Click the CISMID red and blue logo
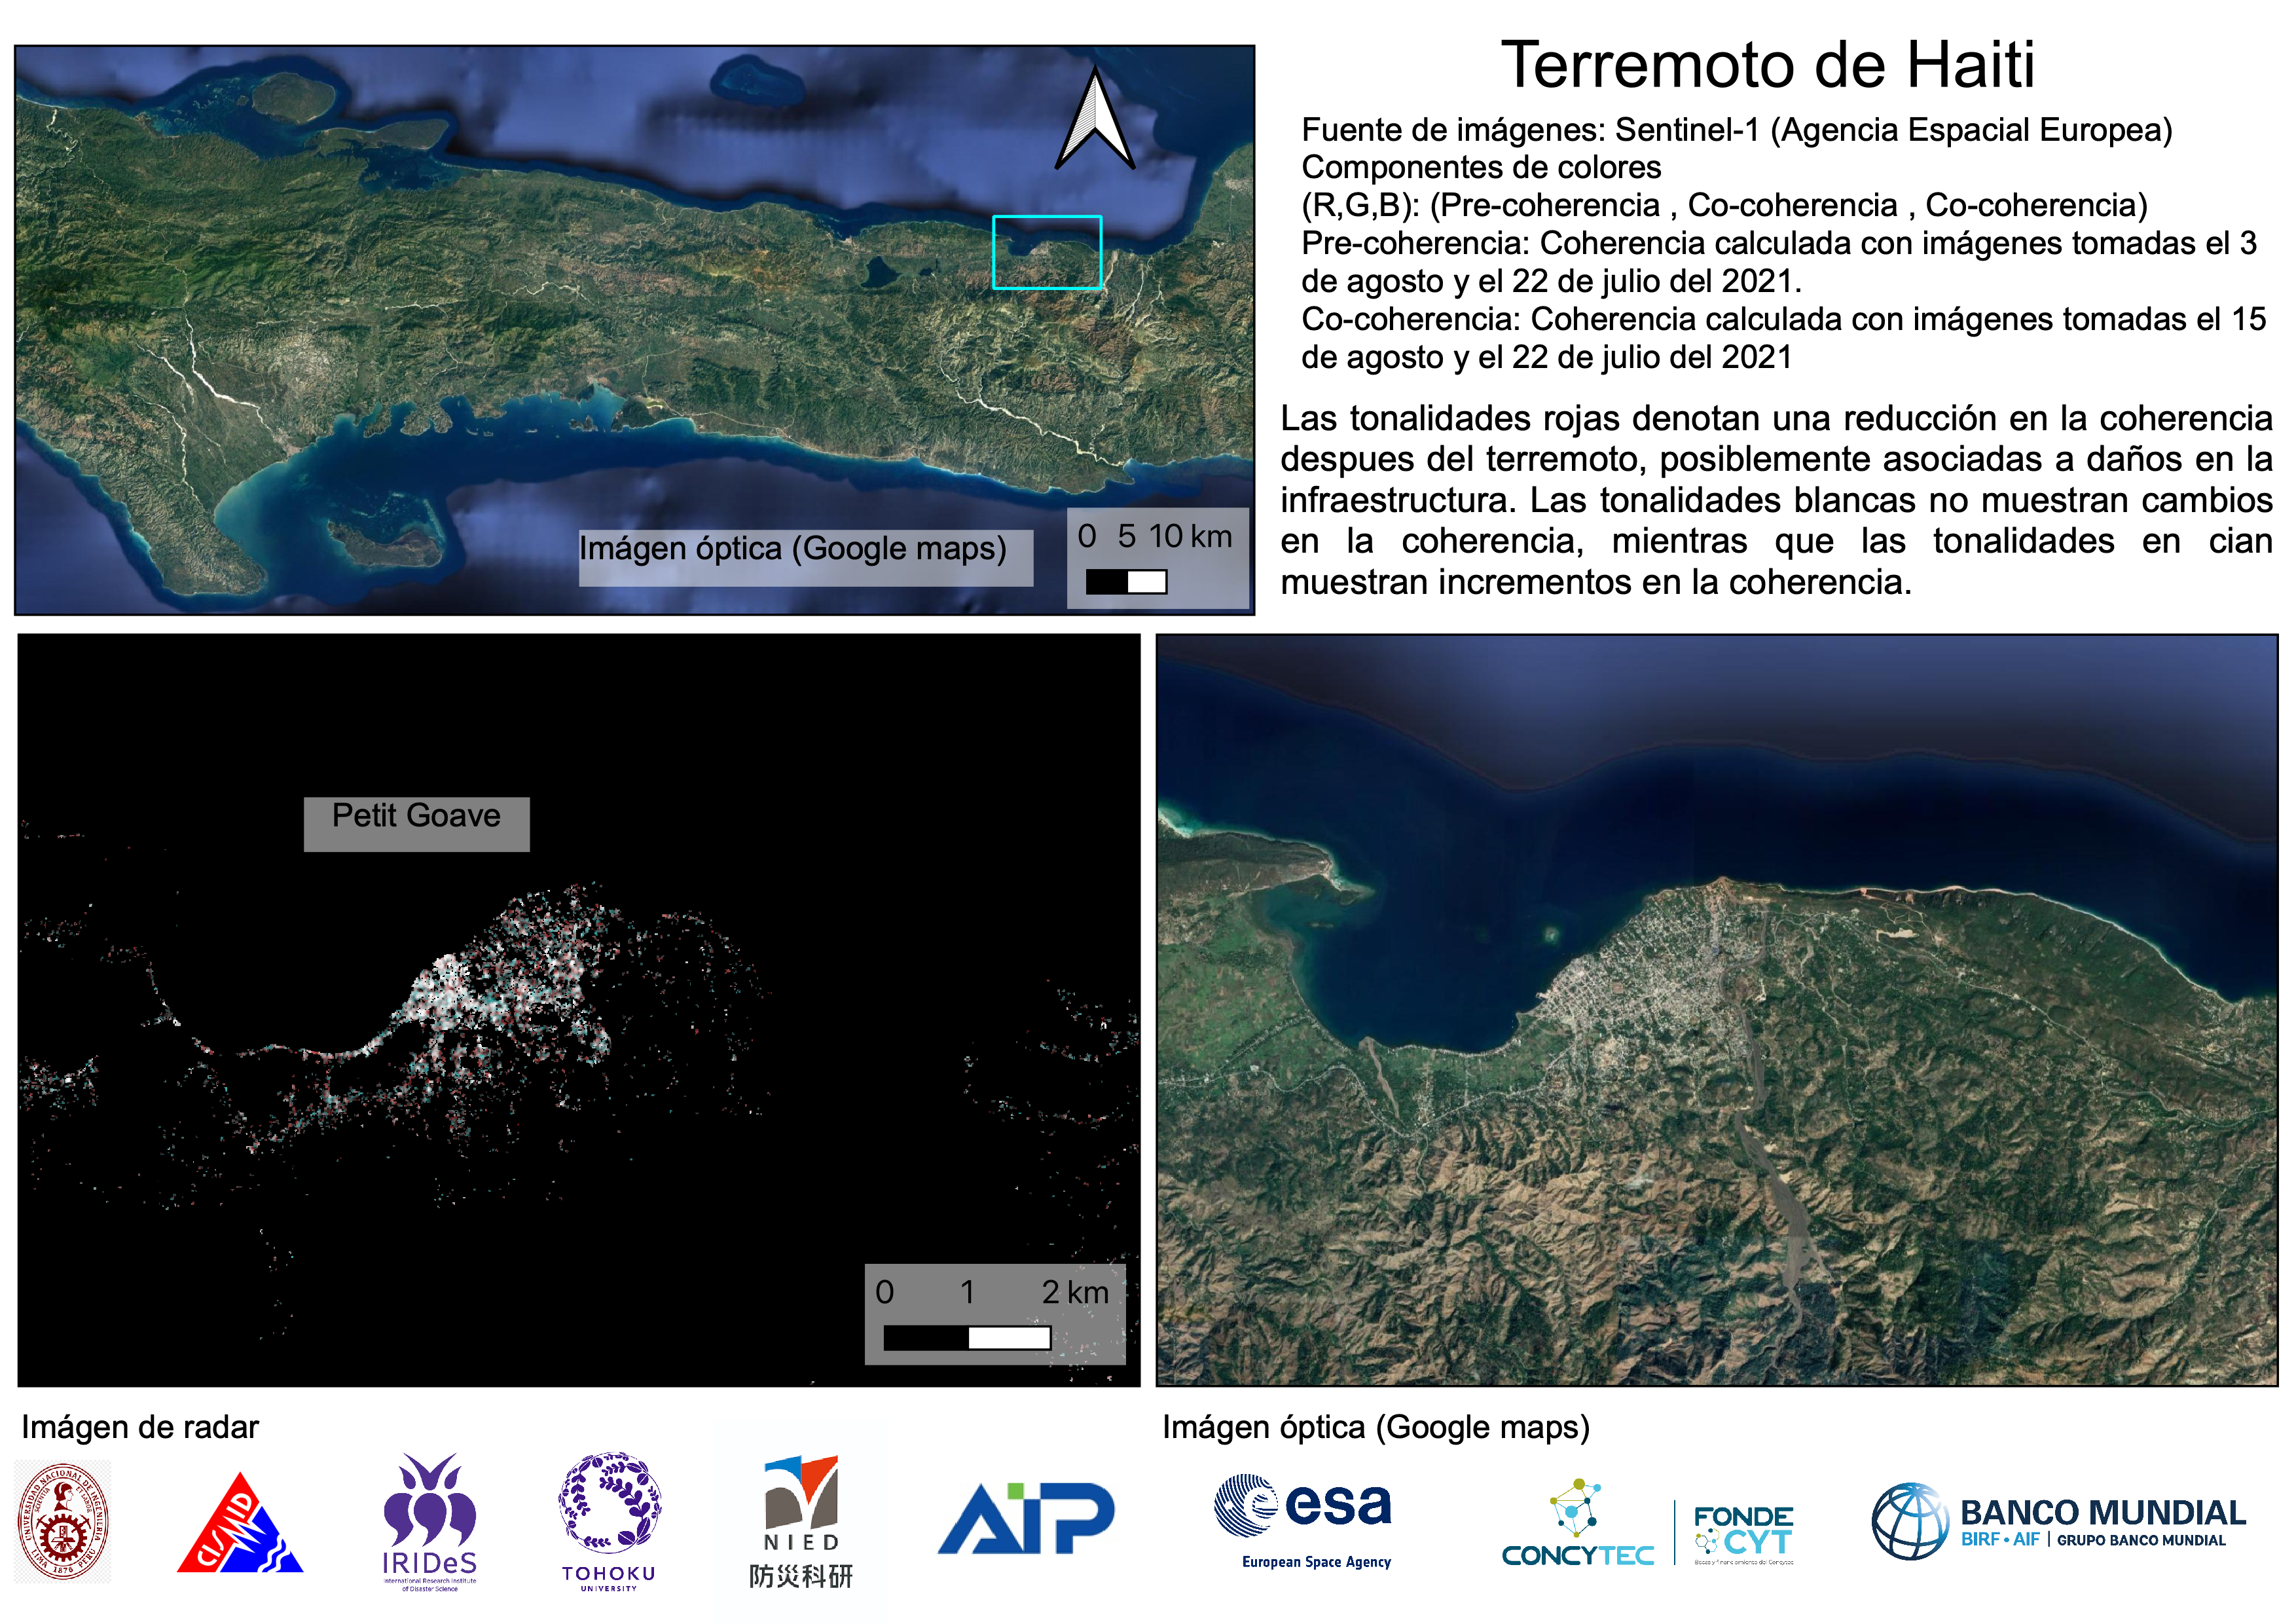 click(240, 1523)
